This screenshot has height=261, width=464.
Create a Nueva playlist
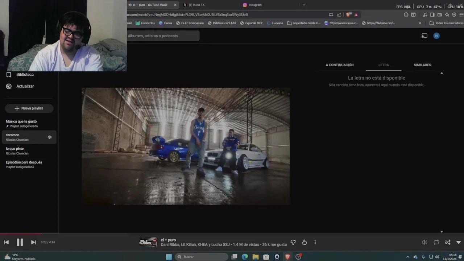(x=29, y=108)
